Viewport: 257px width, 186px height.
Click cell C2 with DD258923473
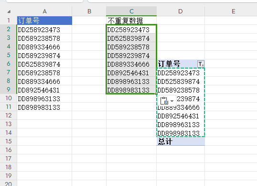point(131,29)
